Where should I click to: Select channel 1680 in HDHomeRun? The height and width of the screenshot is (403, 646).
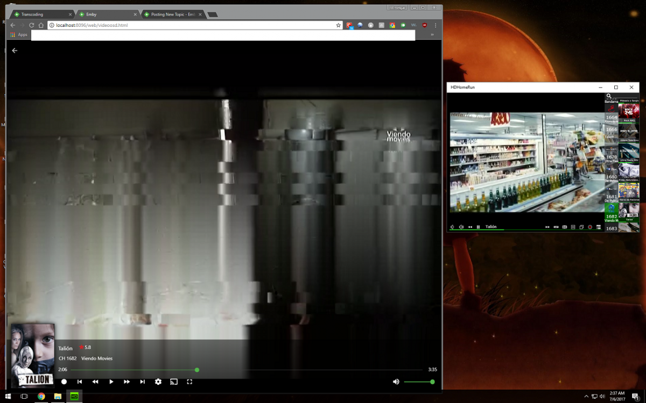pyautogui.click(x=612, y=173)
